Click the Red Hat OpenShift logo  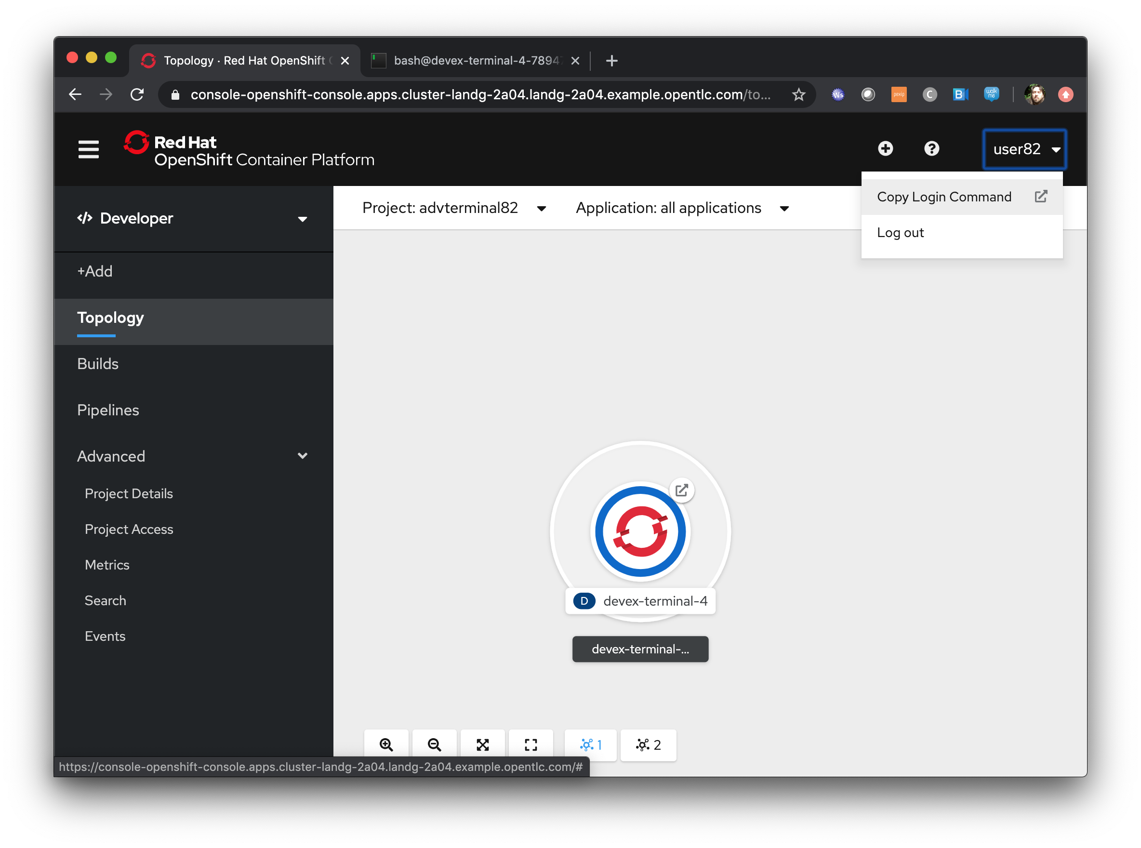tap(249, 149)
